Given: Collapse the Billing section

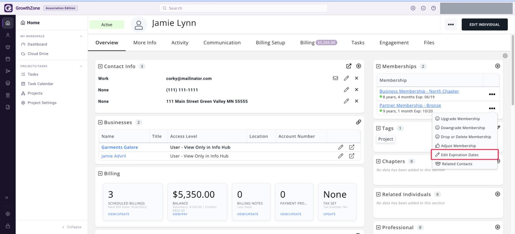Looking at the screenshot, I should point(101,173).
